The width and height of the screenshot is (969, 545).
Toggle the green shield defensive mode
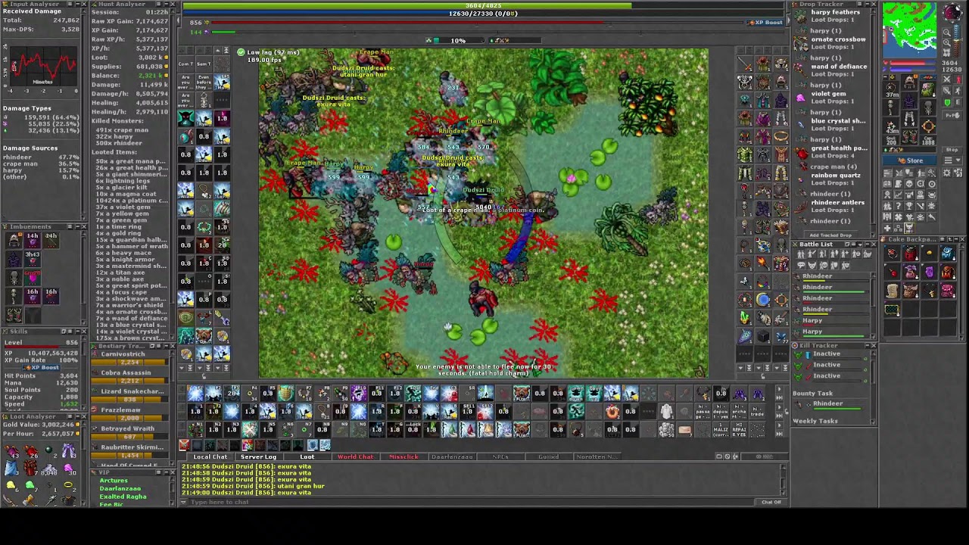947,102
